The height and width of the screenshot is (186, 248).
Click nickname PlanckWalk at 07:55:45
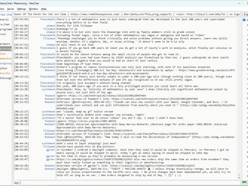tap(48, 19)
